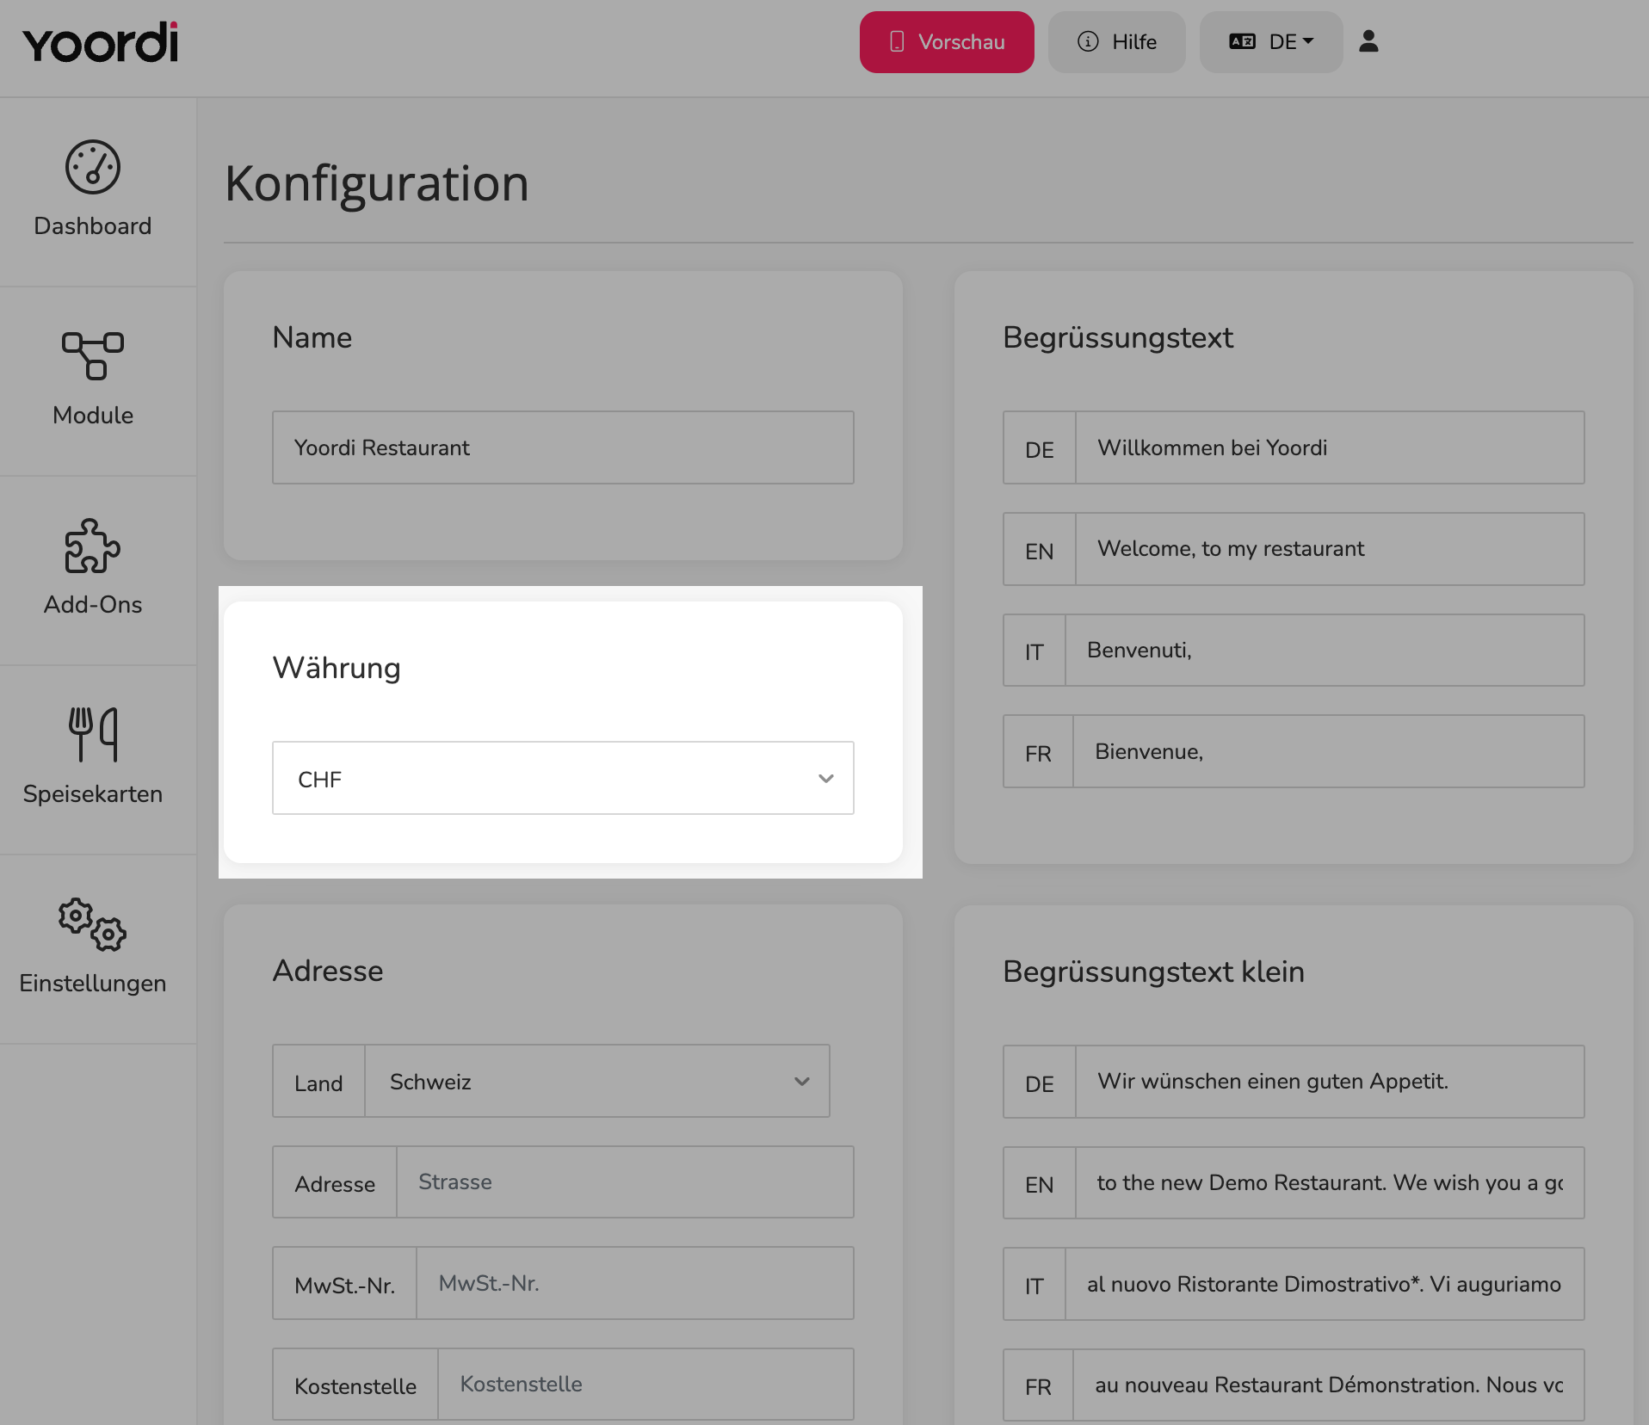
Task: Edit FR small greeting Restaurant Démonstration
Action: tap(1329, 1385)
